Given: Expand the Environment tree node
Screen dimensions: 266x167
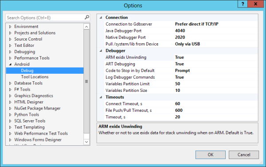Looking at the screenshot, I should [10, 27].
